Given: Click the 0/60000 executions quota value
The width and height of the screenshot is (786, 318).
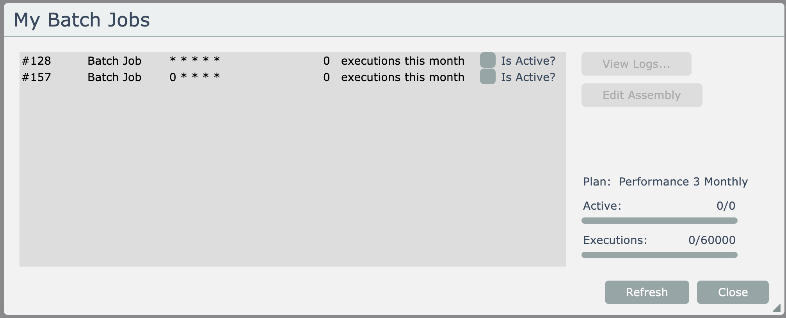Looking at the screenshot, I should [711, 240].
